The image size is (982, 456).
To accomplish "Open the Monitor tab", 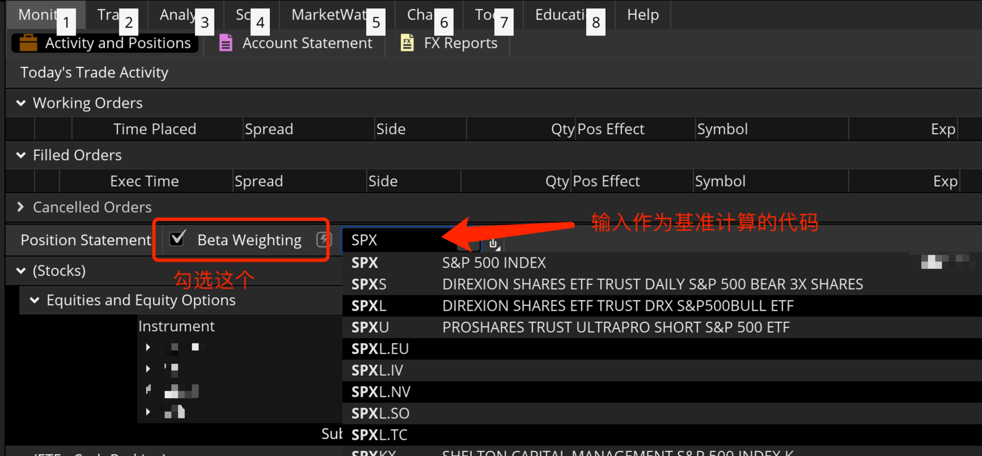I will tap(46, 14).
